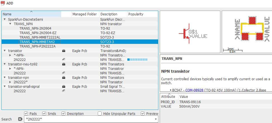Click 'SparkFun Discr...' description cell
272x123 pixels.
tap(113, 20)
